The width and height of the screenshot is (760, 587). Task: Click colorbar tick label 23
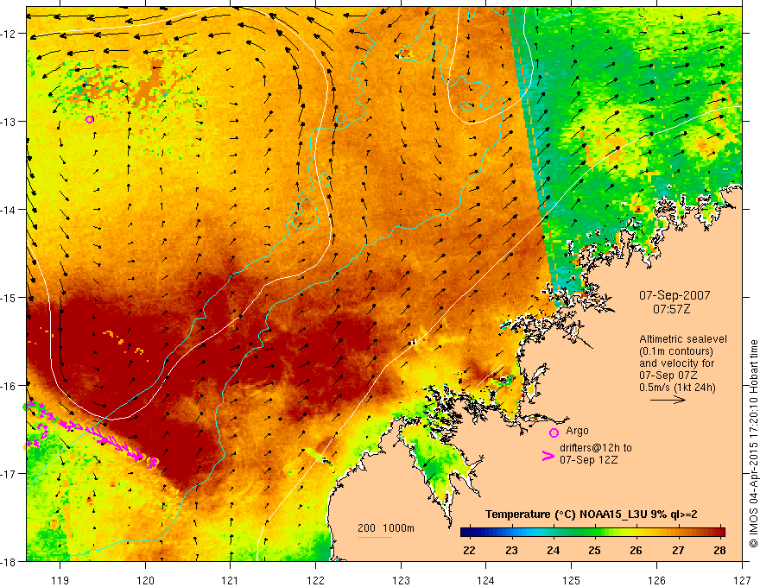[511, 550]
